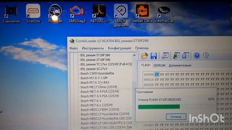The width and height of the screenshot is (232, 130).
Task: Open the SMSDiag3 desktop shortcut
Action: tap(77, 14)
